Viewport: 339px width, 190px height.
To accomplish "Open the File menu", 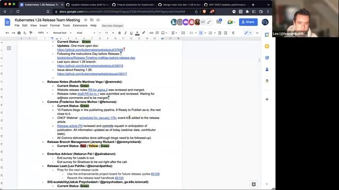I will tap(17, 25).
